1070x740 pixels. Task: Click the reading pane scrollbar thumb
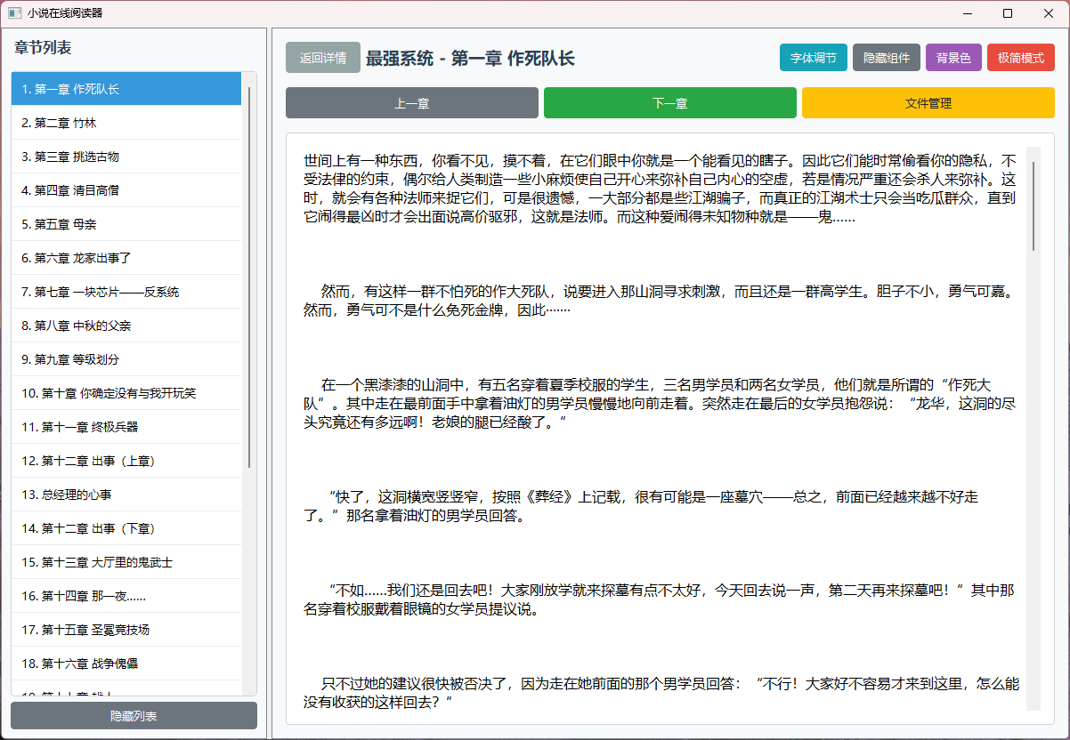pos(1034,205)
